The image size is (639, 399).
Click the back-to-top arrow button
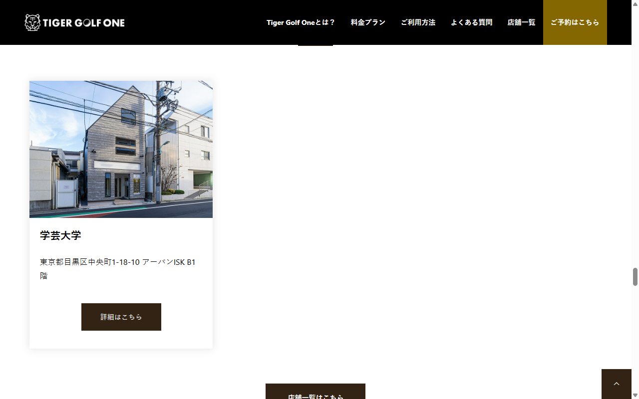(617, 384)
